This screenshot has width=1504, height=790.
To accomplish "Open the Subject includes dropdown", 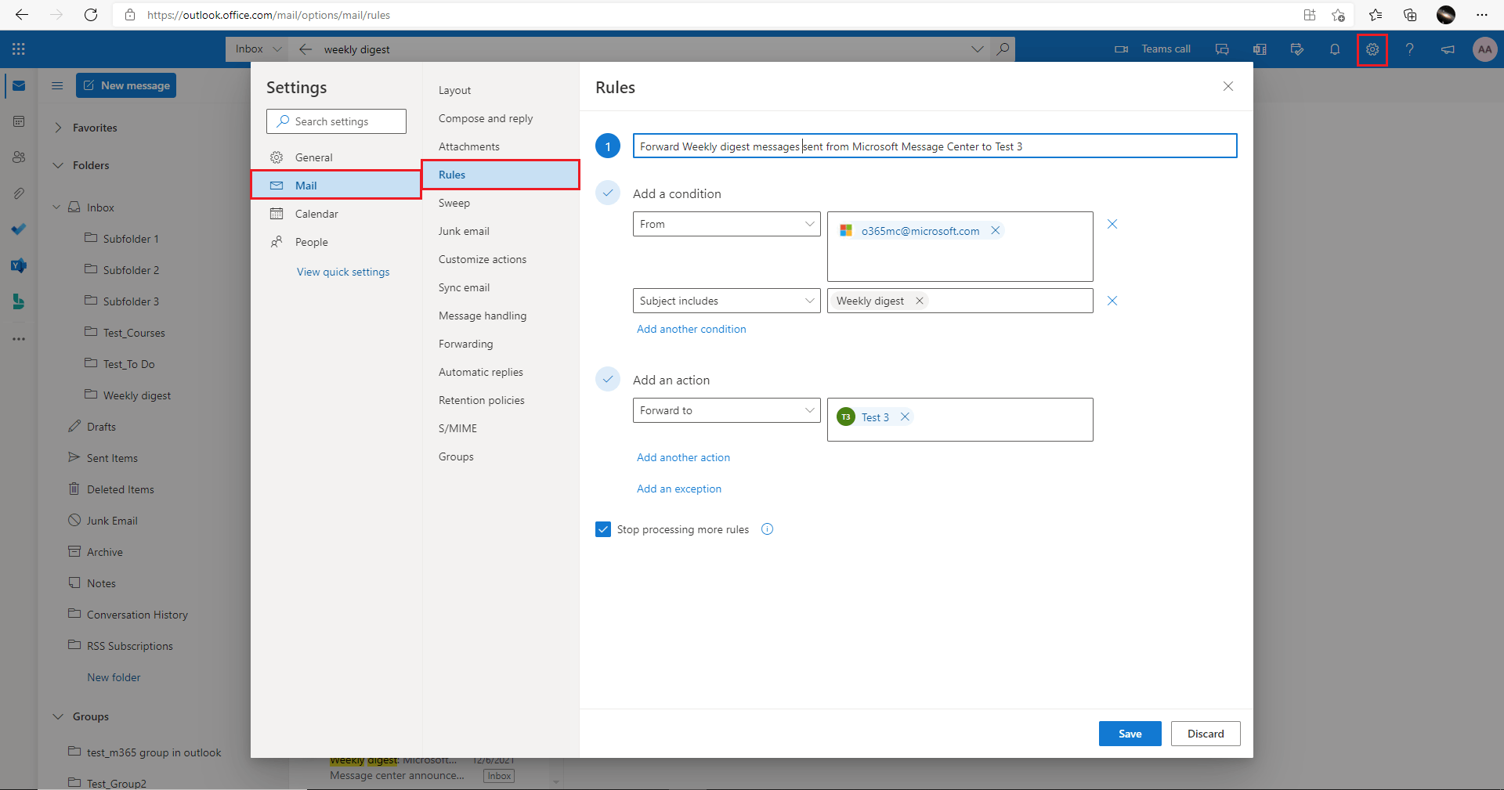I will pyautogui.click(x=726, y=301).
